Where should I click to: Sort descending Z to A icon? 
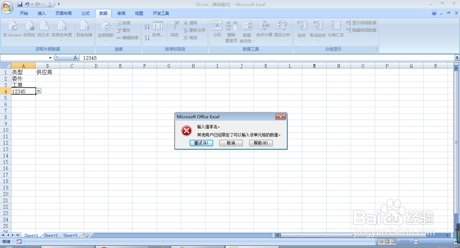(x=147, y=38)
